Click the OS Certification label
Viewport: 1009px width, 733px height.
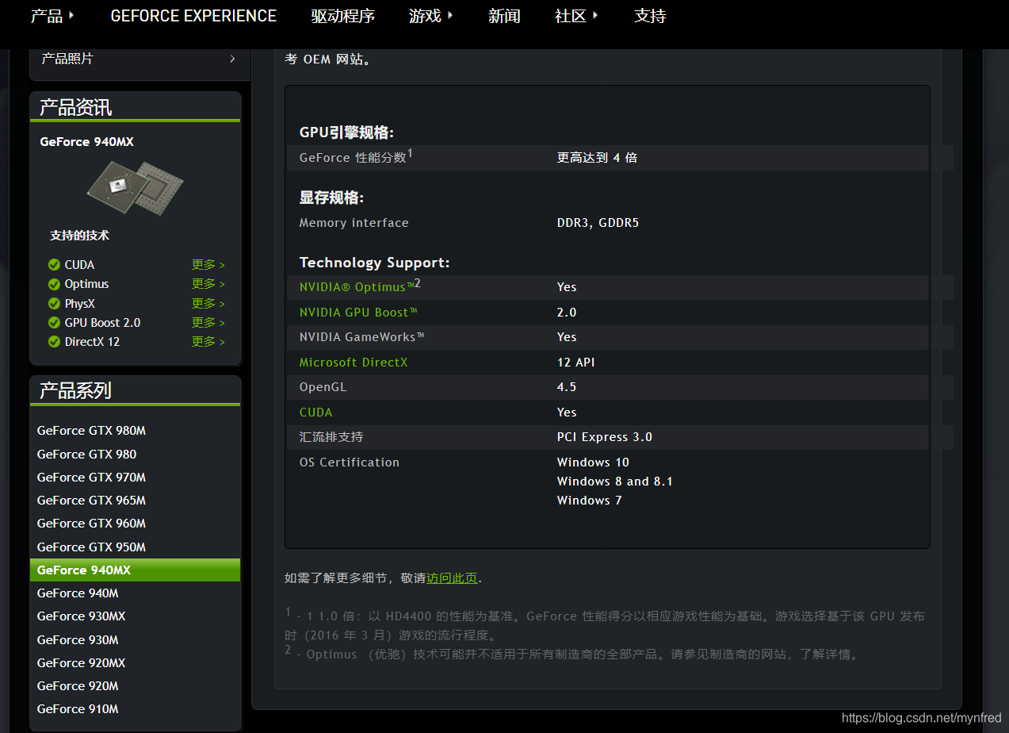[x=350, y=462]
